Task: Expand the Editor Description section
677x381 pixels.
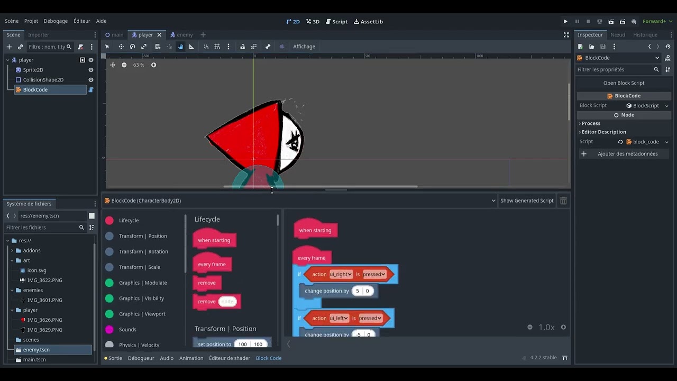Action: point(603,132)
